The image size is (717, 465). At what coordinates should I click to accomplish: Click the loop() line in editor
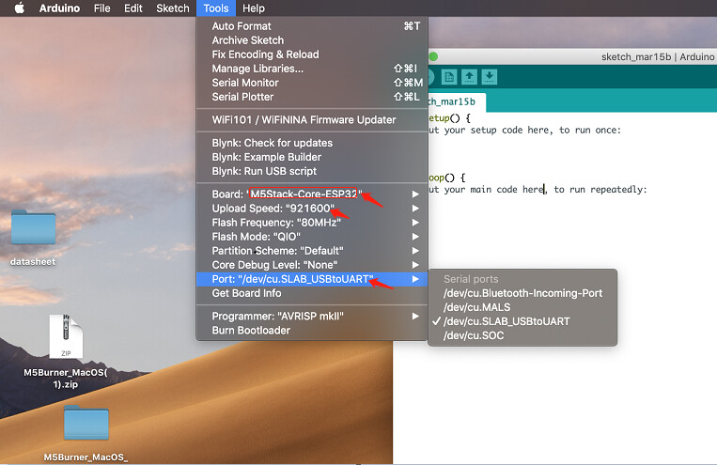coord(446,178)
